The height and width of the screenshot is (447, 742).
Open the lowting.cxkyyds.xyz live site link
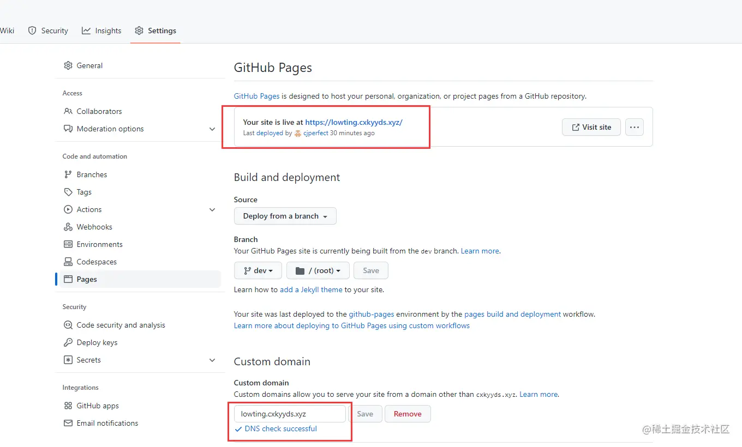pos(354,122)
